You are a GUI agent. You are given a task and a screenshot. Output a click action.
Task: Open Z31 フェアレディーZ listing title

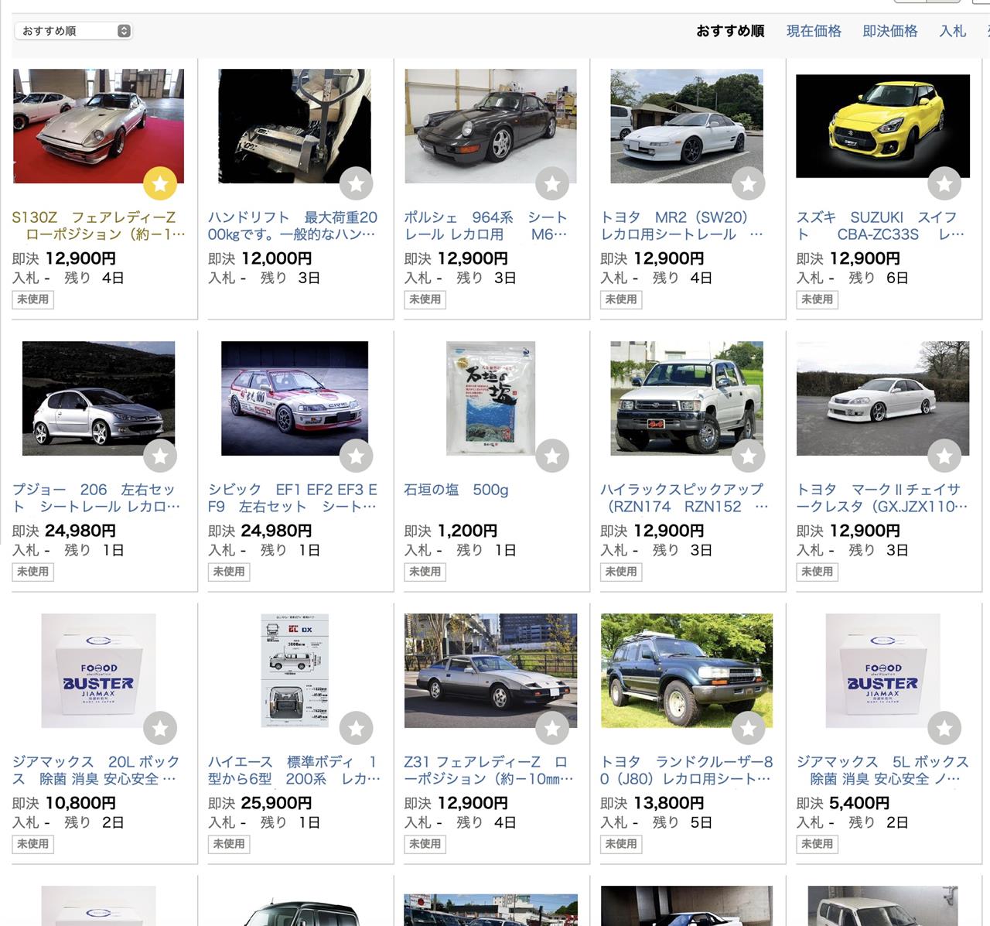[x=489, y=771]
